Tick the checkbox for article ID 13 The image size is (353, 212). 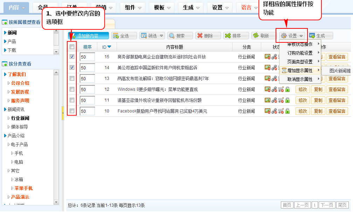72,78
